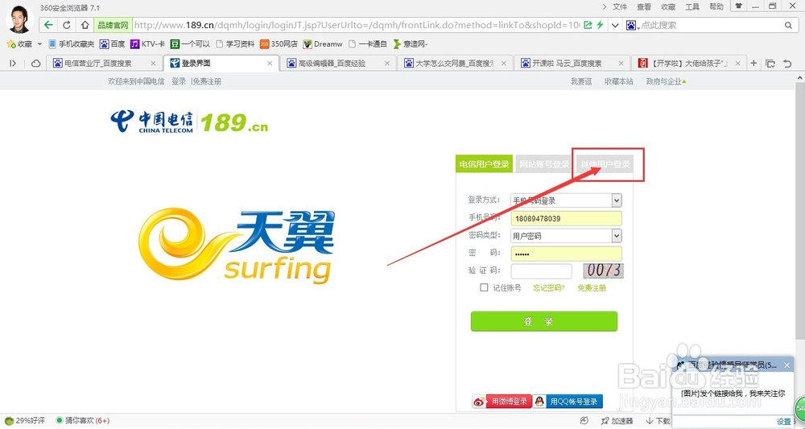Select the 网站账号登录 login tab

pos(545,164)
